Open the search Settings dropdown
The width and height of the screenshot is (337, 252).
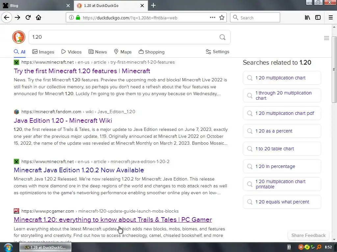[x=218, y=52]
